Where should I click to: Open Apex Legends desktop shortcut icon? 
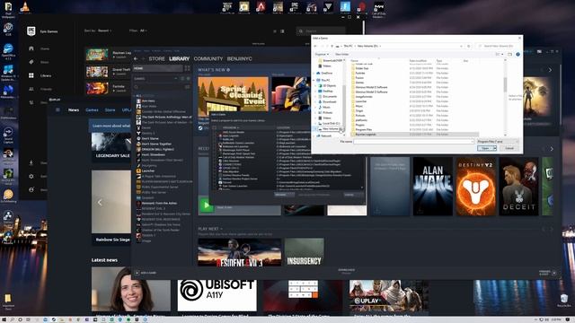261,6
